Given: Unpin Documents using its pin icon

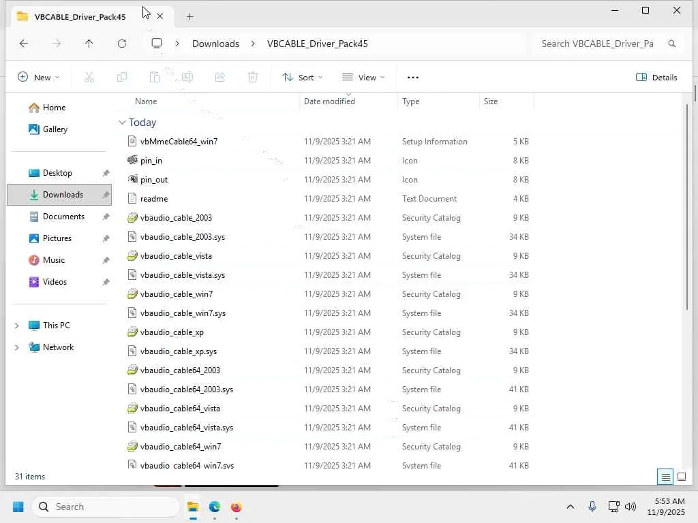Looking at the screenshot, I should click(106, 217).
